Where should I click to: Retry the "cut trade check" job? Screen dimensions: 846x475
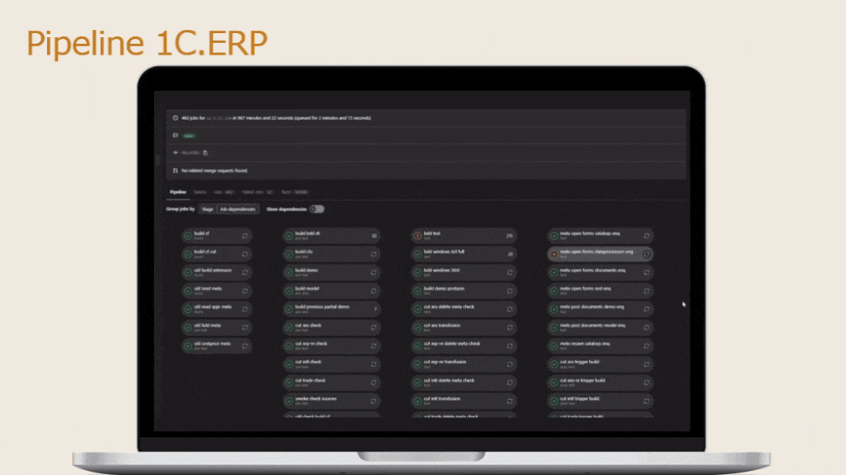pos(373,382)
